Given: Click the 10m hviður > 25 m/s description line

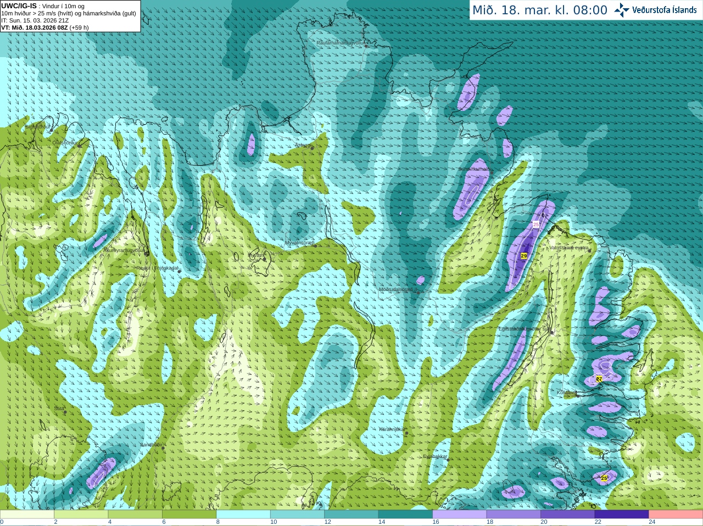Looking at the screenshot, I should (69, 13).
